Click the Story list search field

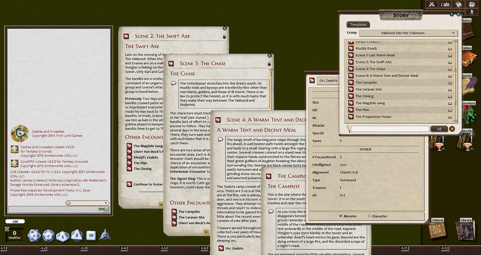point(390,129)
